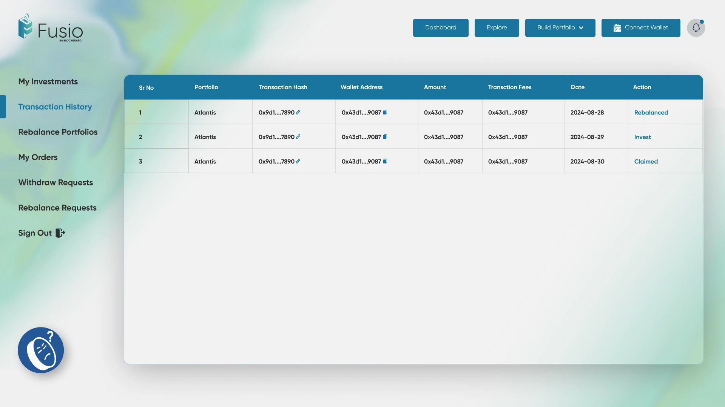The height and width of the screenshot is (407, 725).
Task: Click the Rebalanced action link
Action: (x=651, y=113)
